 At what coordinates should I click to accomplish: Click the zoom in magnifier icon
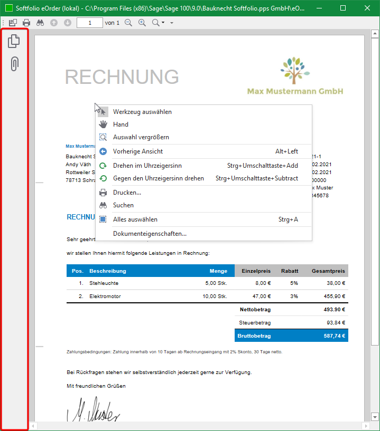[x=142, y=23]
